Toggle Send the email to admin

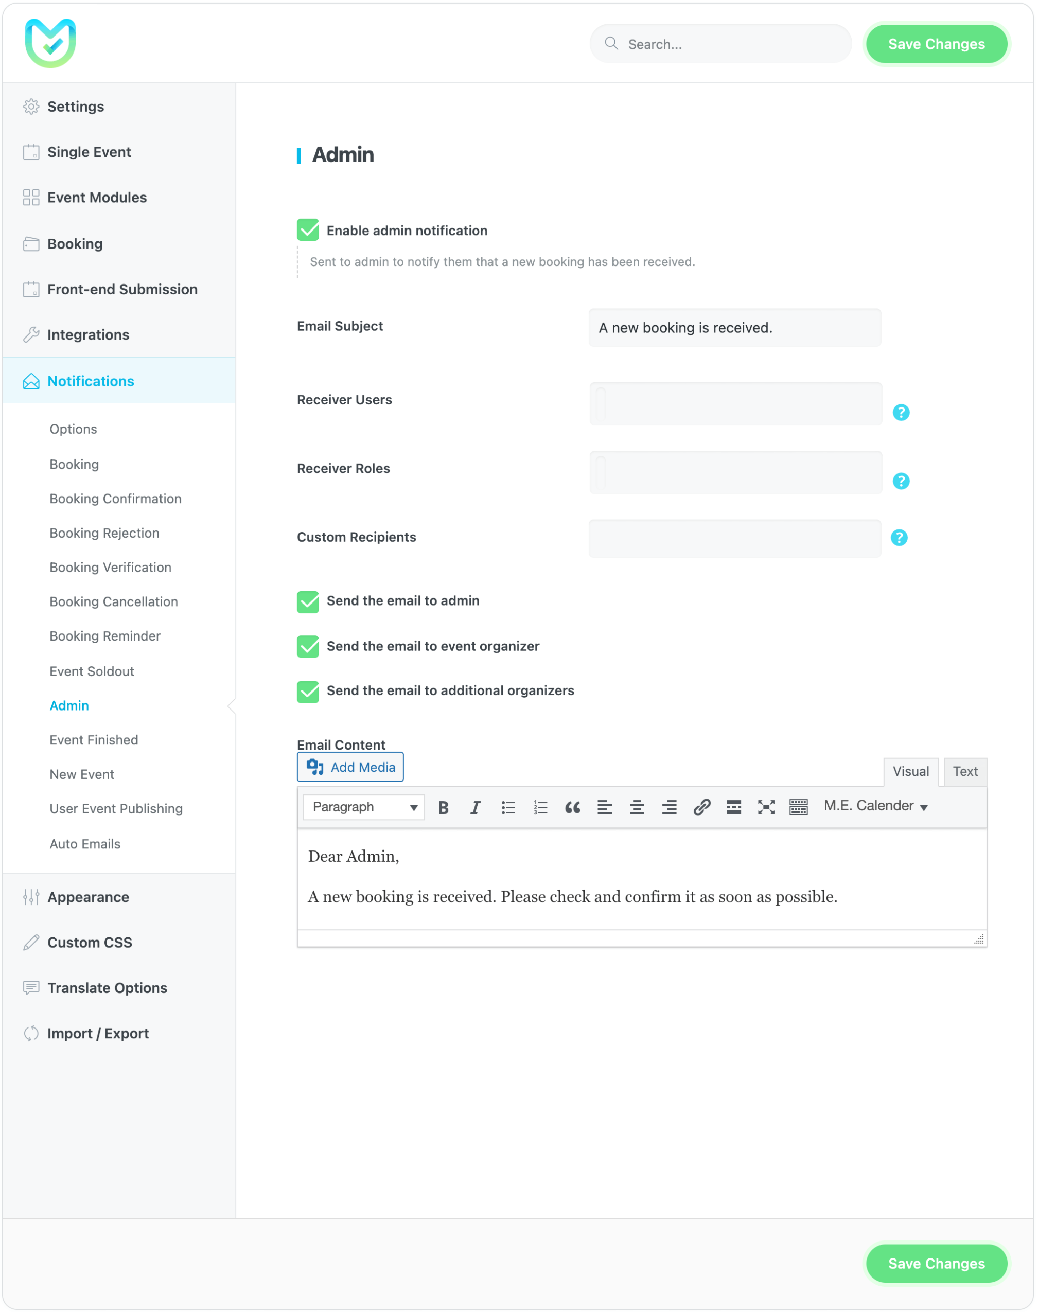tap(308, 601)
